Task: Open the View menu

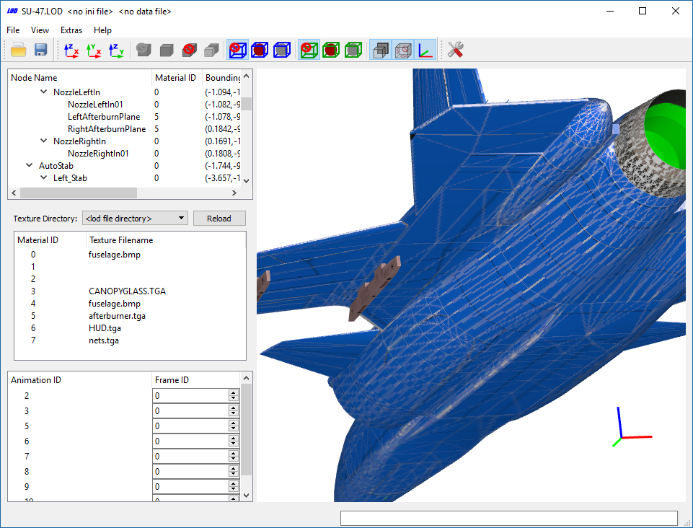Action: (40, 30)
